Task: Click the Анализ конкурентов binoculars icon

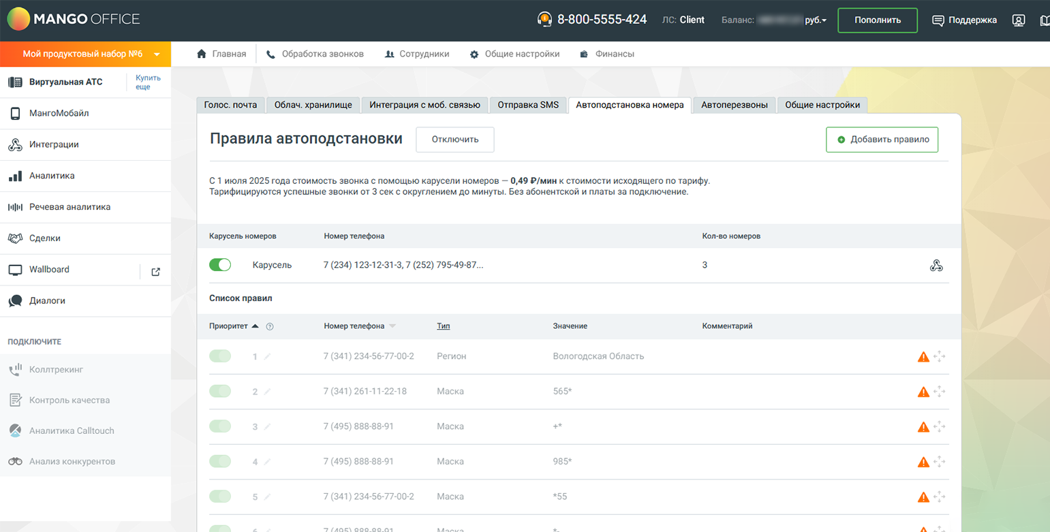Action: coord(15,462)
